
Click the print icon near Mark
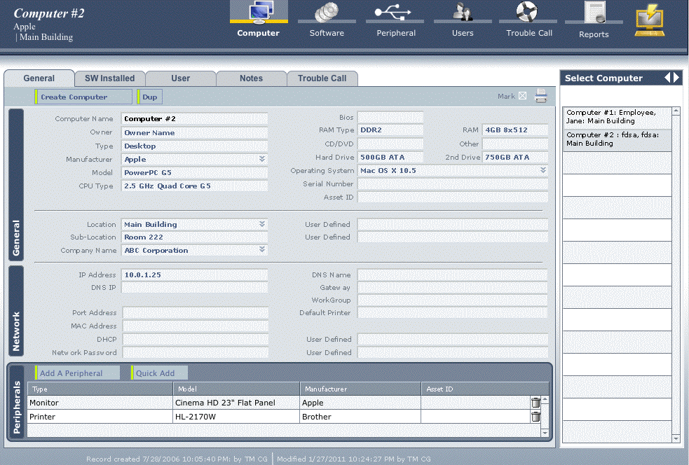[540, 95]
